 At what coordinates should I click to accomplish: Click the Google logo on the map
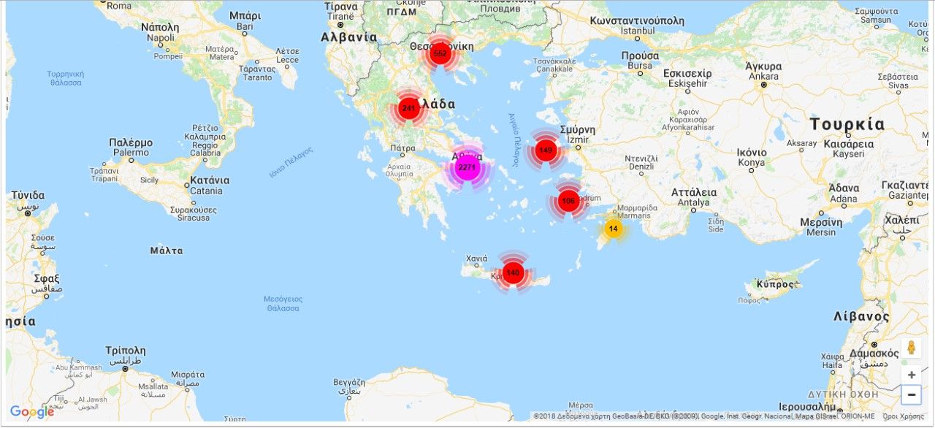(32, 412)
